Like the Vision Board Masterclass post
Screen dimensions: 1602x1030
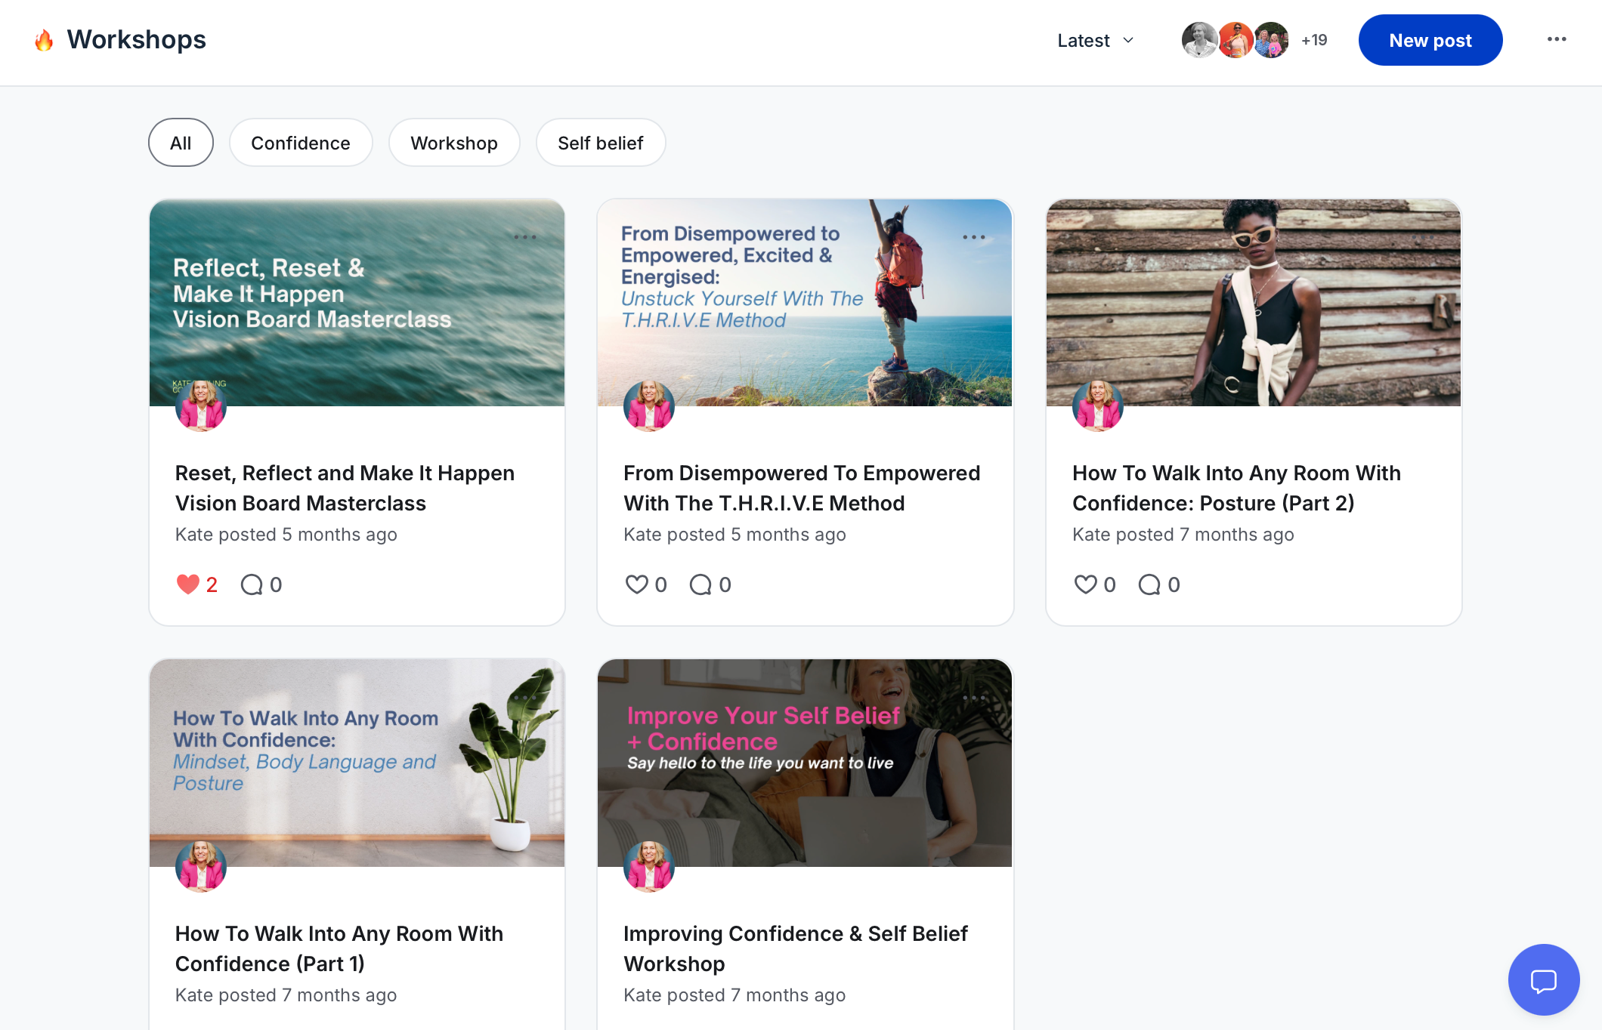[x=187, y=584]
